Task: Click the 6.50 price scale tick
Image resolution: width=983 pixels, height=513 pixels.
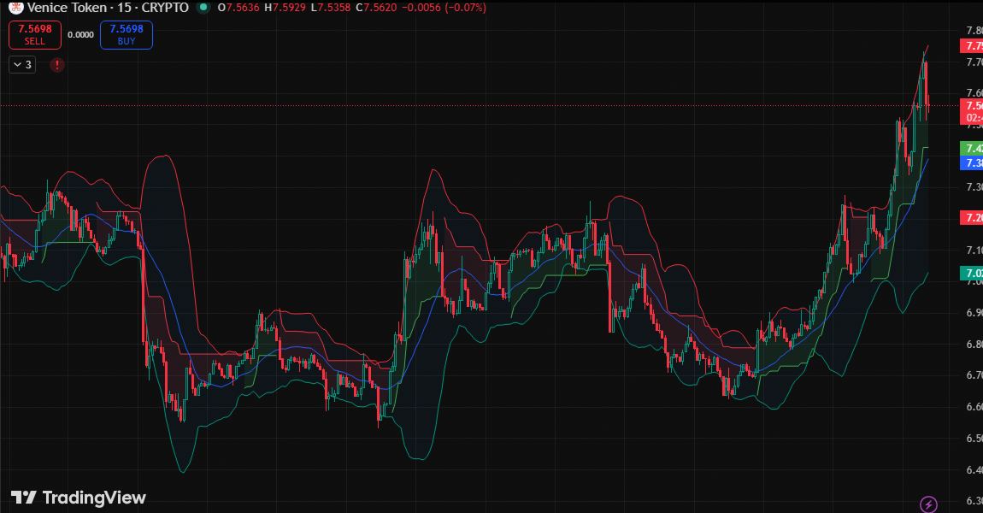Action: pos(973,439)
